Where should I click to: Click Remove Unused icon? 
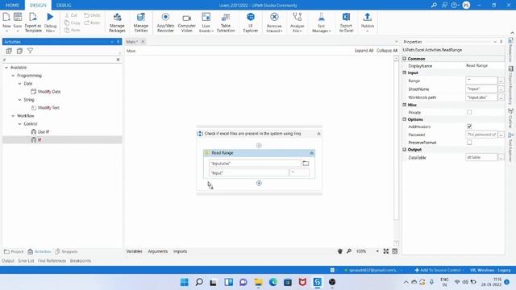click(x=274, y=17)
